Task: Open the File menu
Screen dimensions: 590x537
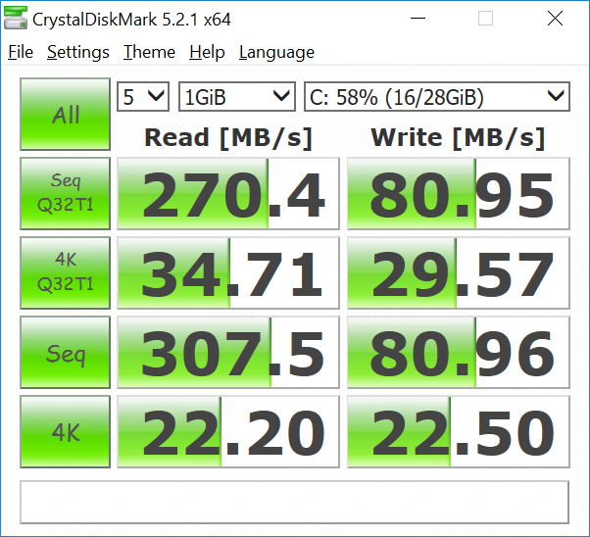Action: click(x=21, y=52)
